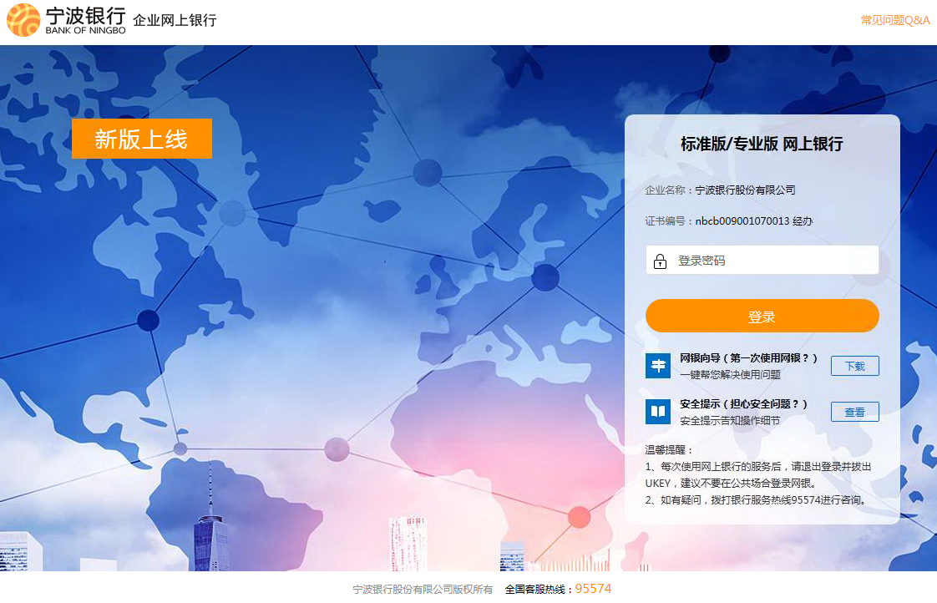Click the 企业名称 value 宁波银行股份有限公司

[x=745, y=190]
